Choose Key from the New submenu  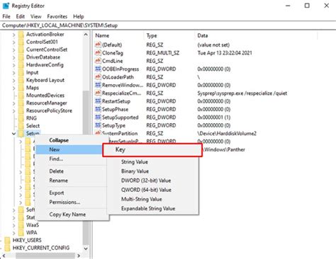coord(152,150)
